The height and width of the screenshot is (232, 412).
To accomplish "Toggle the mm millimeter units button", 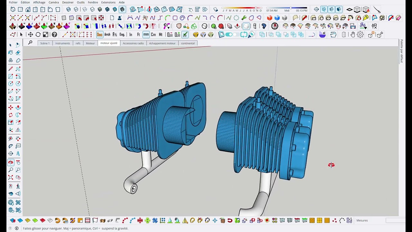I will [x=146, y=34].
